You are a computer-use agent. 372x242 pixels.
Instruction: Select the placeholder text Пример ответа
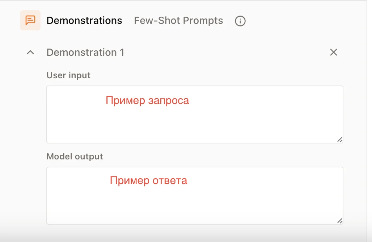click(x=149, y=180)
